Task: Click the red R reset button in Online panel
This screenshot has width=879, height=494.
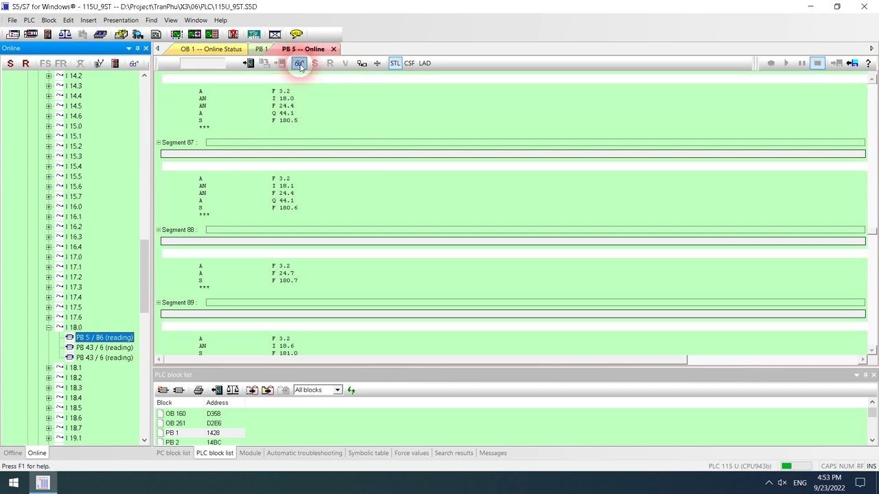Action: click(x=25, y=63)
